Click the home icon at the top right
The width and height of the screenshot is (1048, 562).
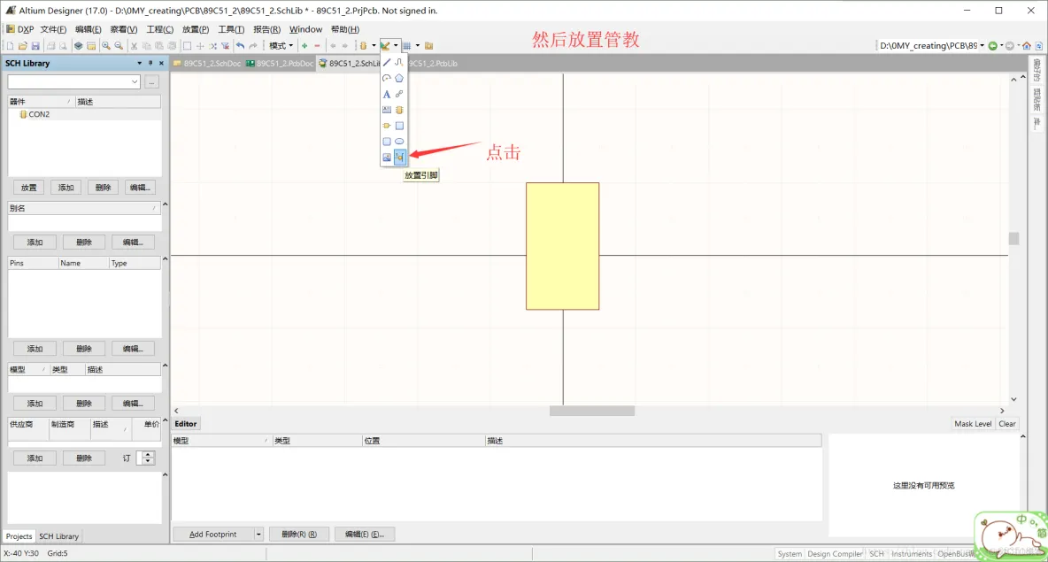(x=1027, y=46)
